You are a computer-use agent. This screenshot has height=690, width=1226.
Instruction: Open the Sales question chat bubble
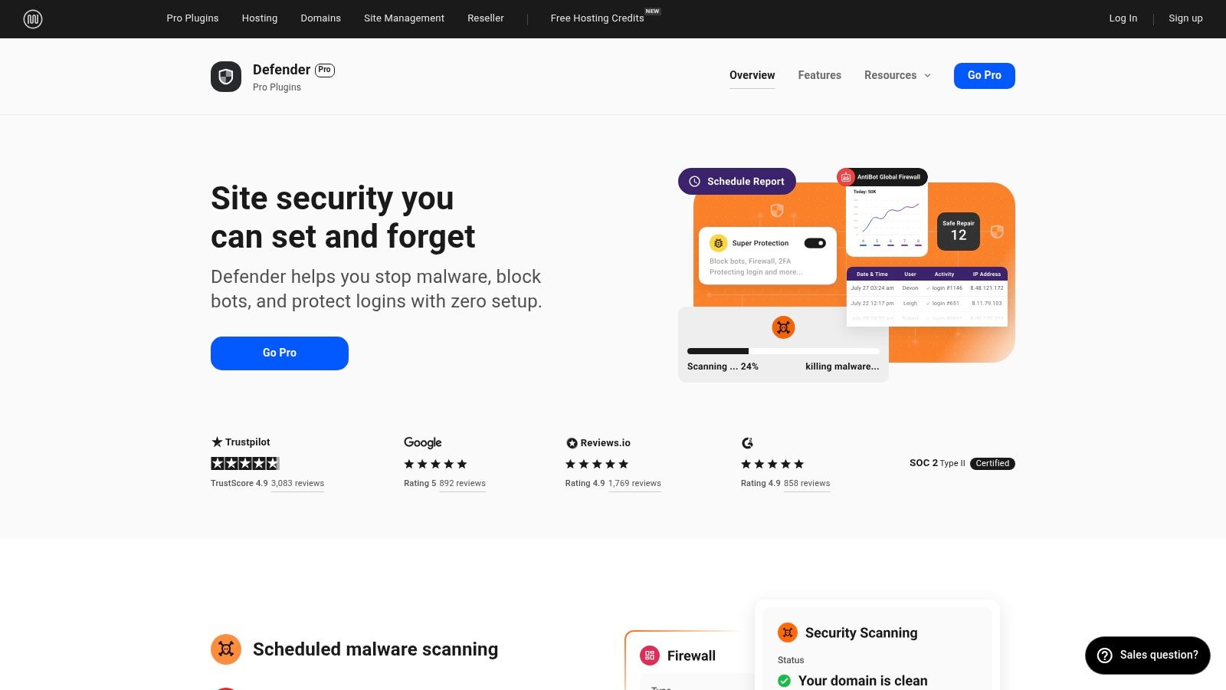pos(1147,655)
